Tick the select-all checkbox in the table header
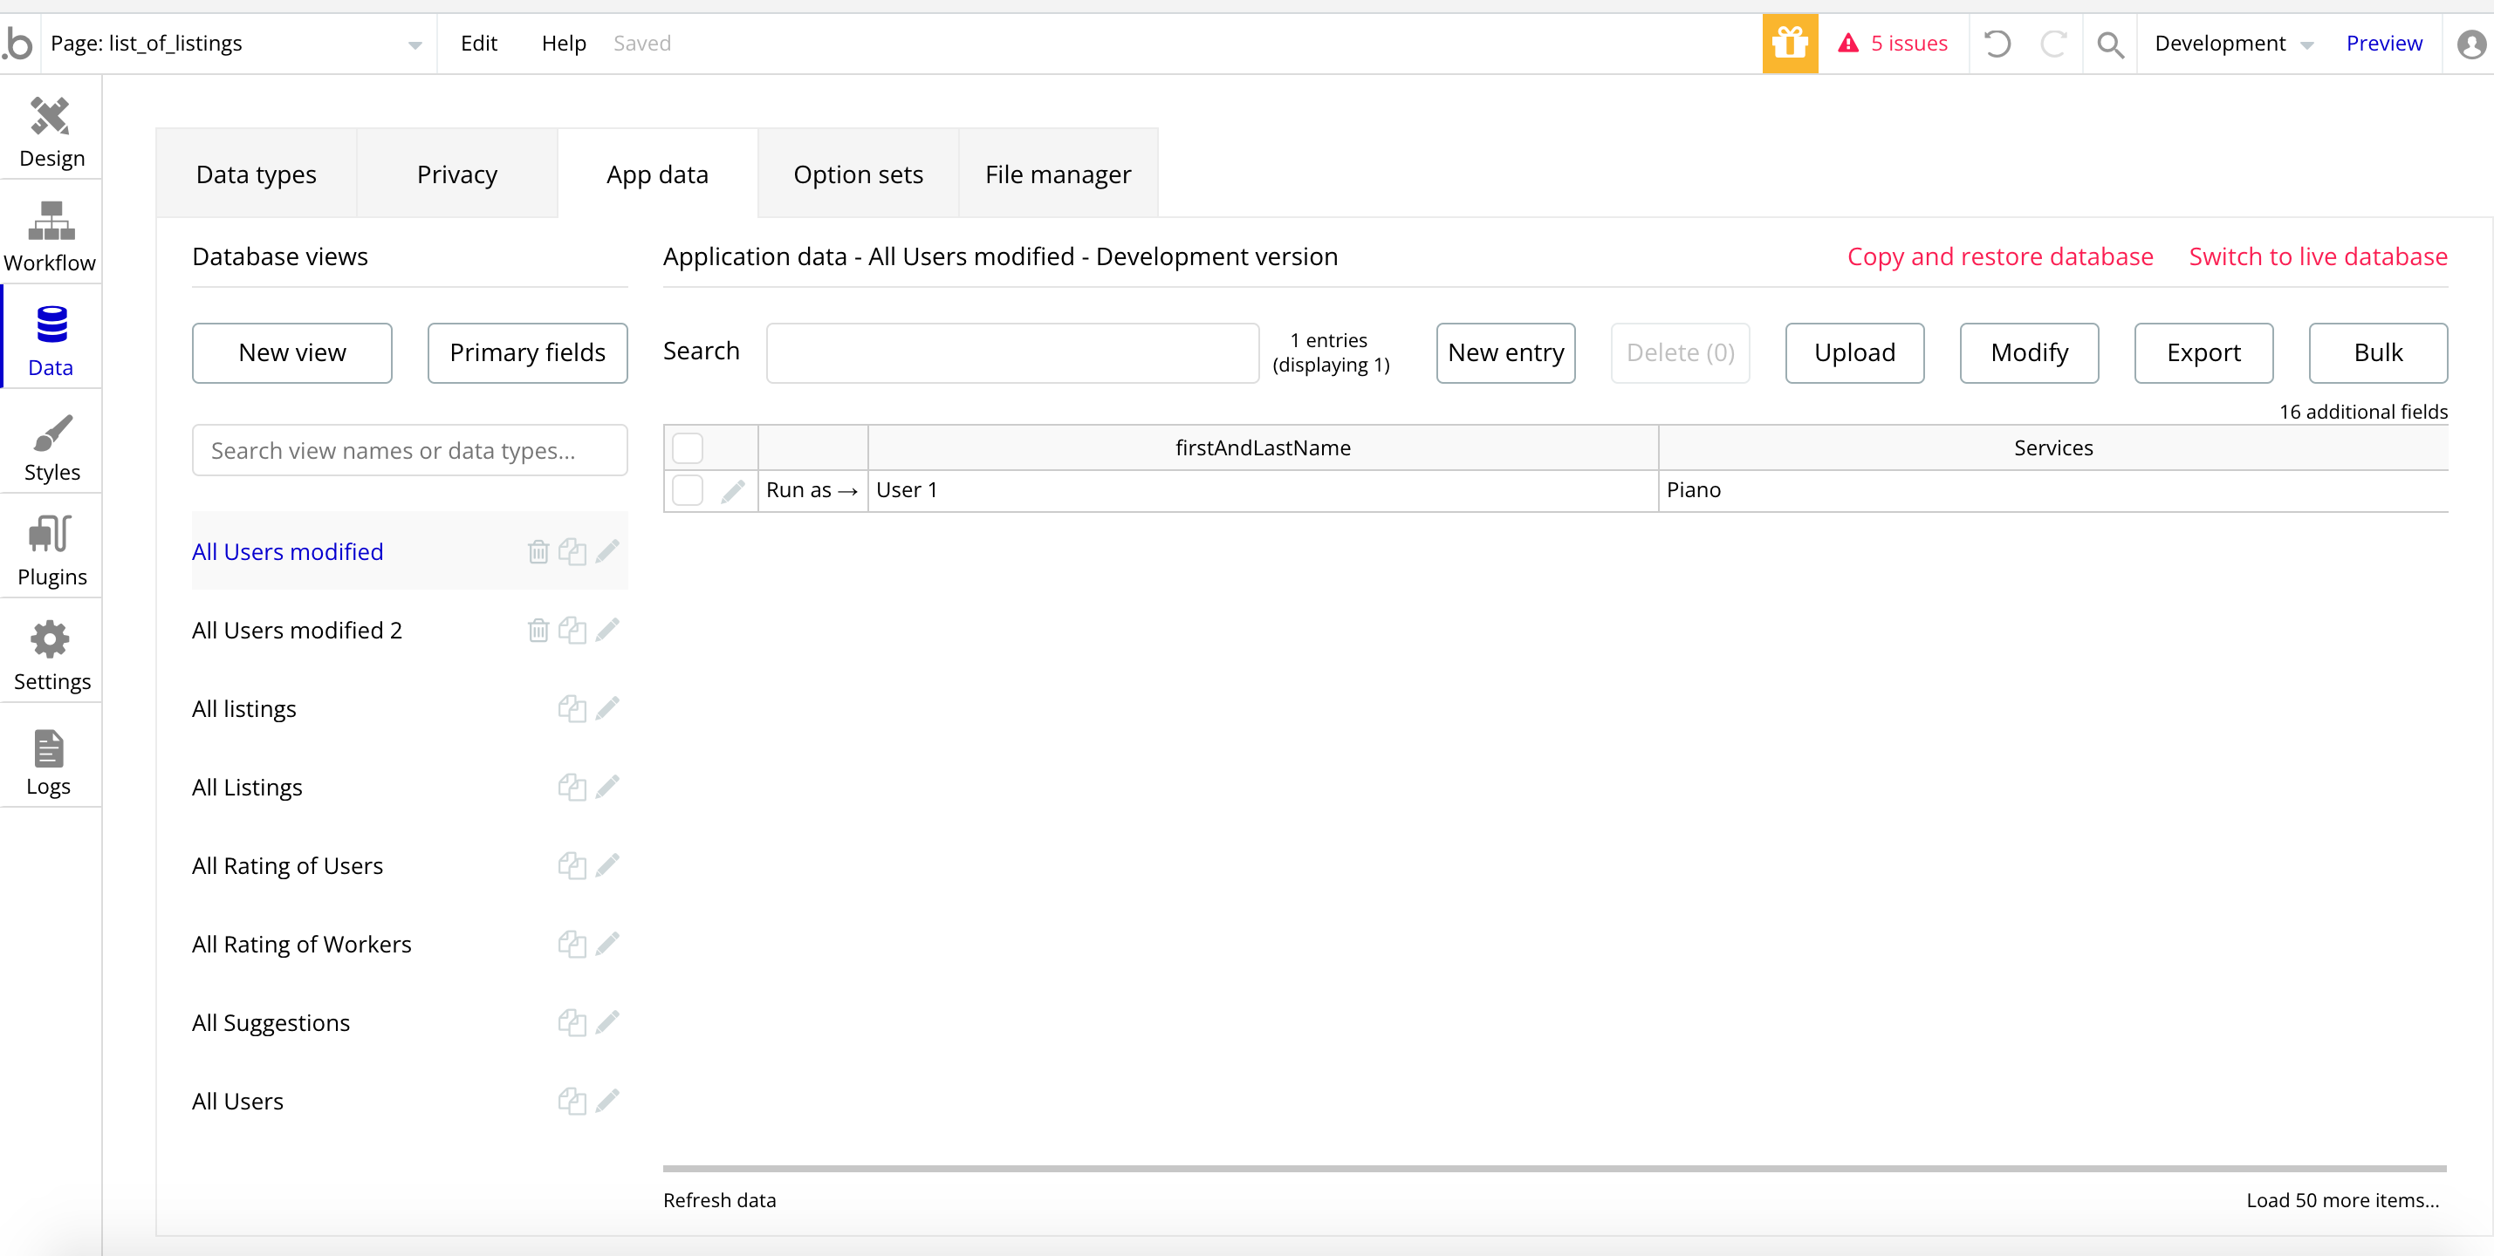The width and height of the screenshot is (2494, 1256). point(688,448)
